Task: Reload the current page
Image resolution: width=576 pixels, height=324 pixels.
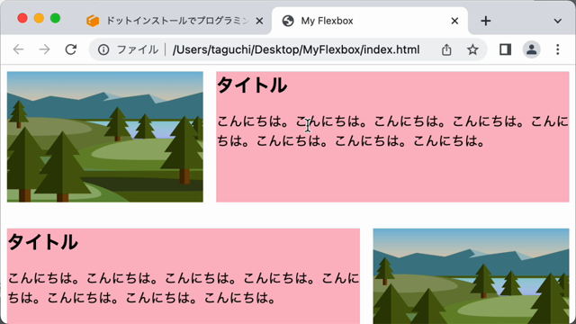Action: [71, 49]
